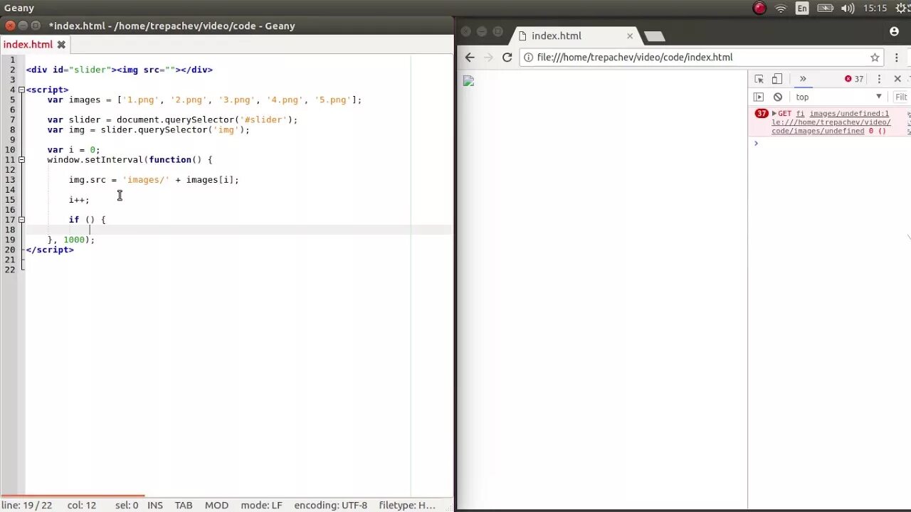Show the console sidebar in DevTools
The height and width of the screenshot is (512, 911).
759,97
